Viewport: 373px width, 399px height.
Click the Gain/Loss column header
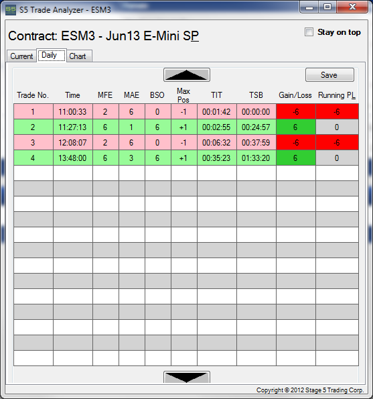(x=295, y=95)
